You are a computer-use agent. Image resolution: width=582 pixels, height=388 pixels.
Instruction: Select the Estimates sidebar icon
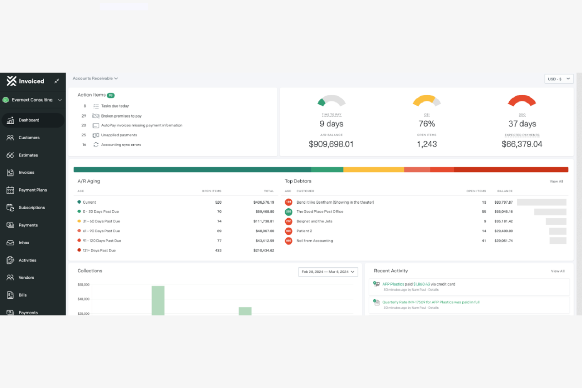pyautogui.click(x=10, y=155)
